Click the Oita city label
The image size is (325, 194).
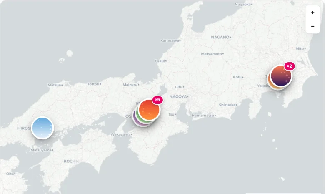click(10, 174)
